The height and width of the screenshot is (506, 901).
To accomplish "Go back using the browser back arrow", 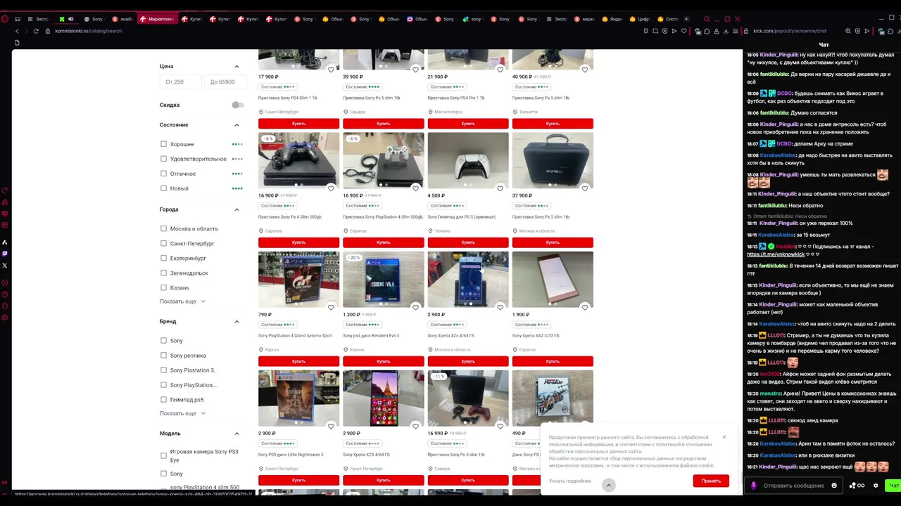I will pyautogui.click(x=18, y=31).
